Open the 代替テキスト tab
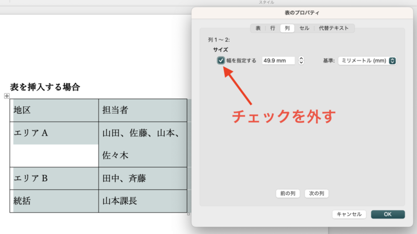 coord(334,28)
